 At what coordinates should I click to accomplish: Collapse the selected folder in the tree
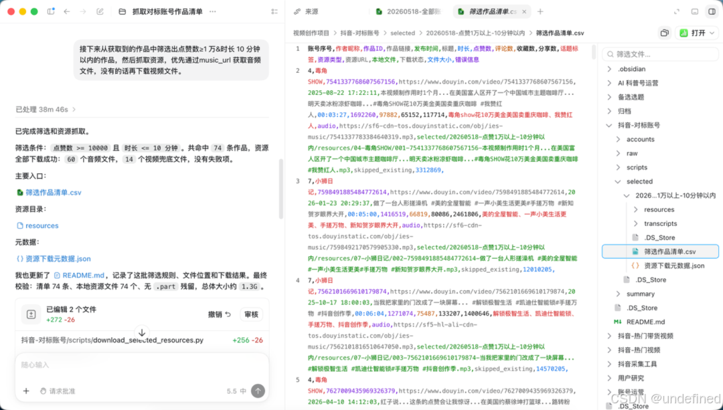tap(619, 181)
